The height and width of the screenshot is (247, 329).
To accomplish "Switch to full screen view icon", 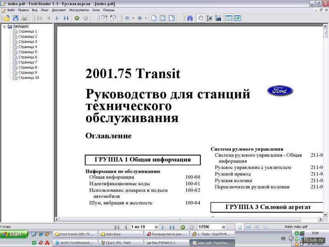I will pos(238,18).
